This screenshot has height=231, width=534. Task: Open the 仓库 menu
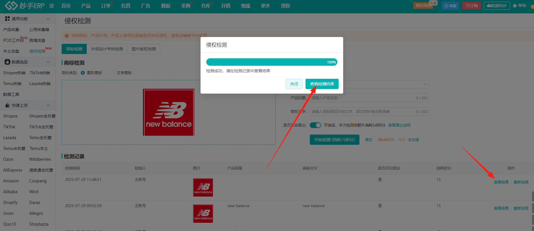[x=206, y=6]
